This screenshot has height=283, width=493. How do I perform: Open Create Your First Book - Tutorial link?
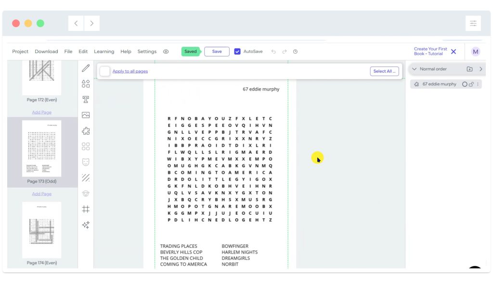(430, 51)
